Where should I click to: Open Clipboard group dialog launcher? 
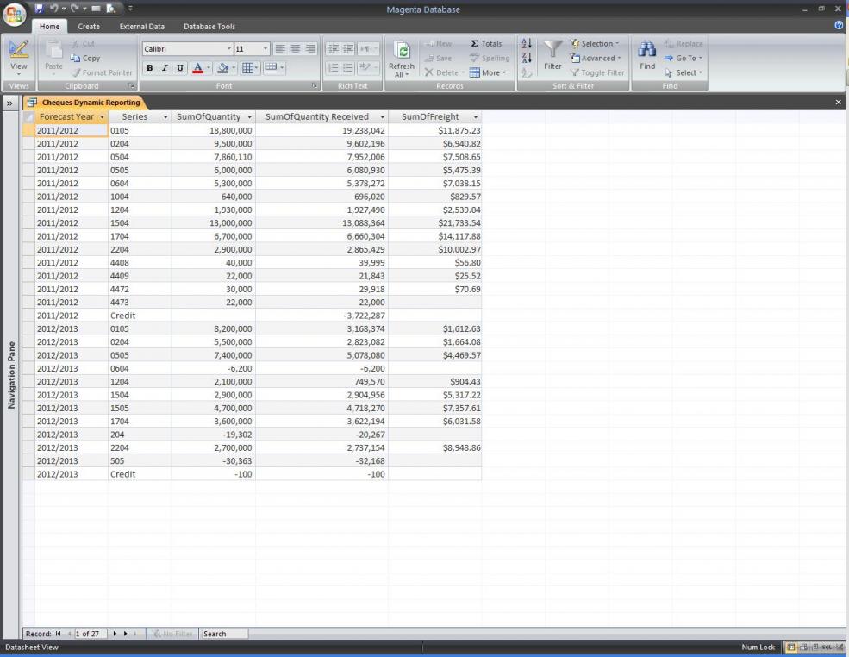click(x=132, y=86)
